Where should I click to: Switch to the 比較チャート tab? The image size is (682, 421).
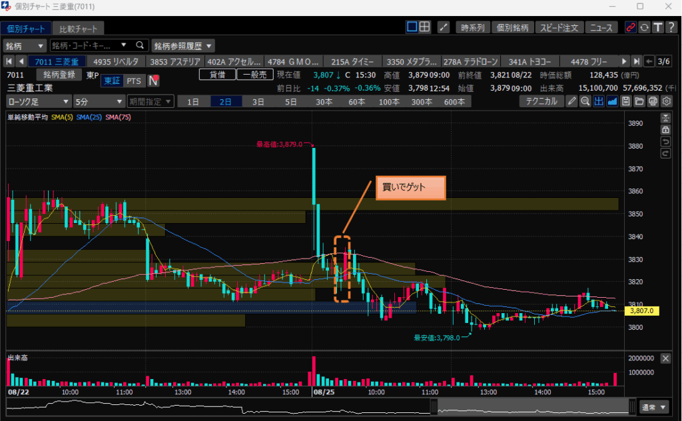coord(79,29)
